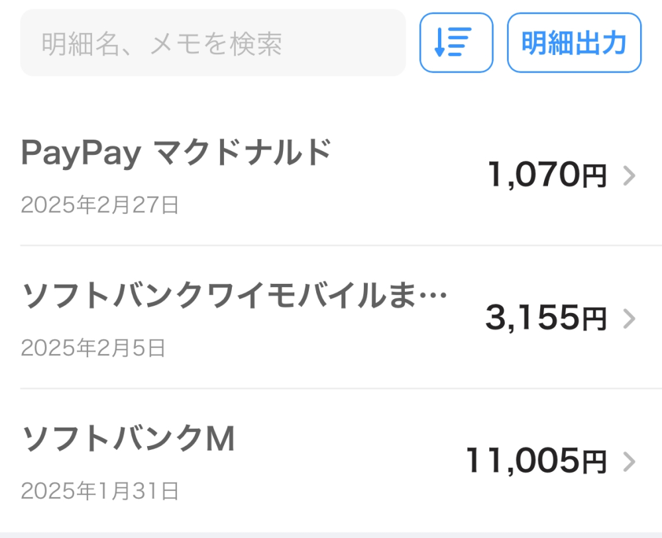Tap the 円 symbol after 1,070
This screenshot has width=662, height=538.
pos(594,177)
